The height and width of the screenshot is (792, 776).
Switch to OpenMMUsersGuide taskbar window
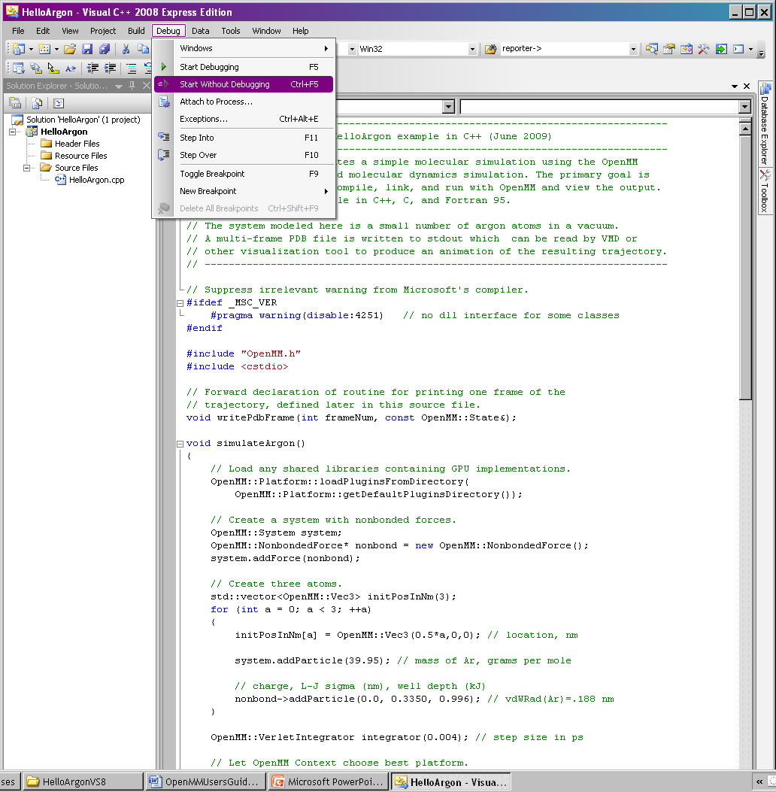206,781
